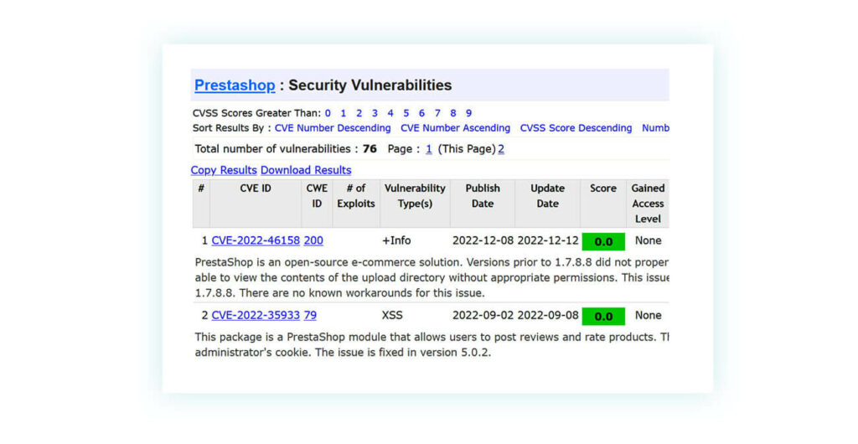Filter CVSS scores greater than 9

pyautogui.click(x=468, y=113)
